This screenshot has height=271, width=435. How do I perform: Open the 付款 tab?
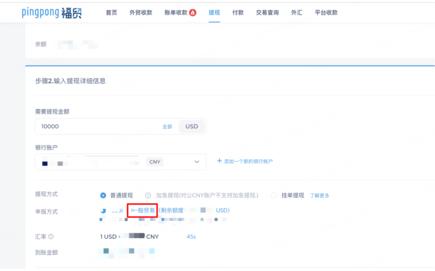pos(238,13)
